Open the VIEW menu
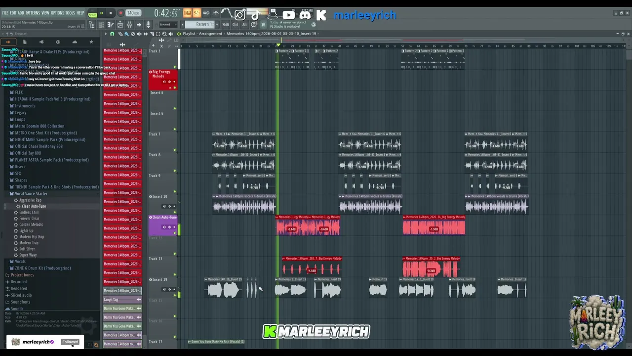This screenshot has width=632, height=356. pyautogui.click(x=45, y=13)
